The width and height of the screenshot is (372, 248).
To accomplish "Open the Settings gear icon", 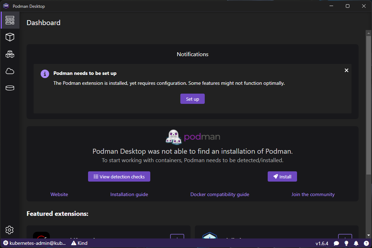I will [10, 230].
